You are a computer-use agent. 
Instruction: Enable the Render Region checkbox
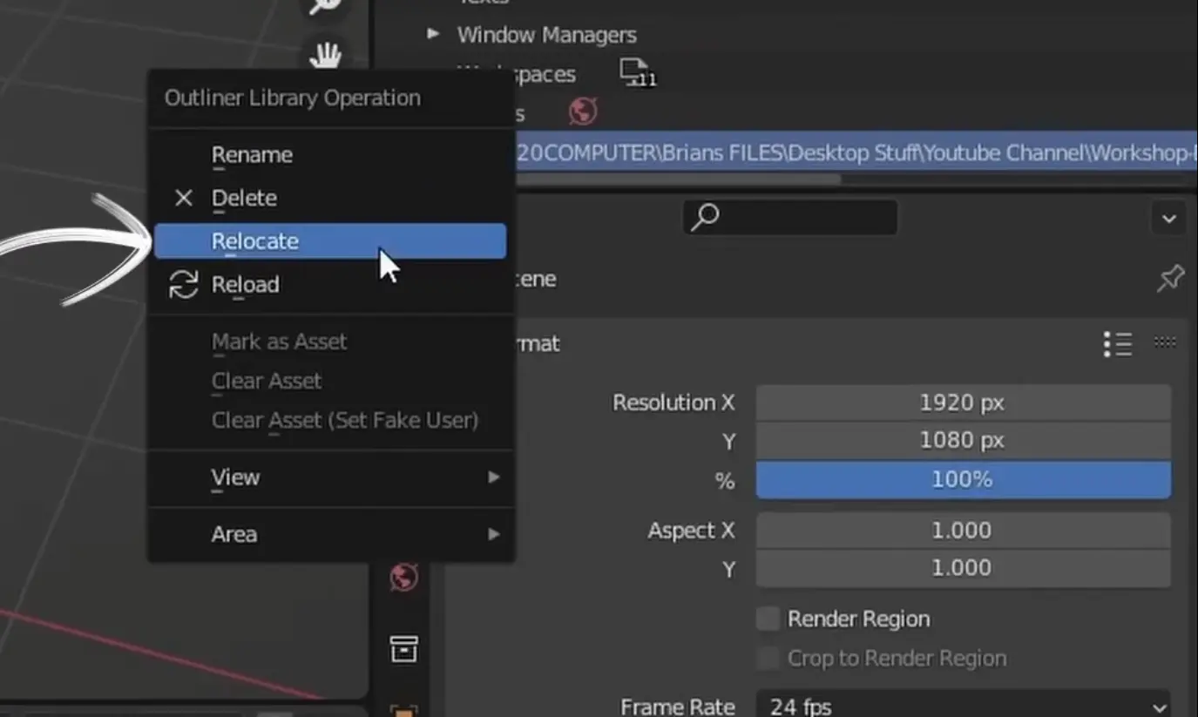point(768,619)
